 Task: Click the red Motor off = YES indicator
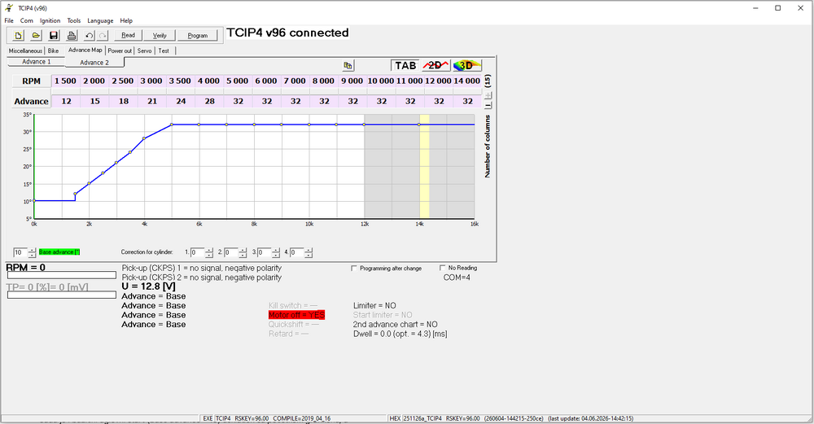[x=296, y=315]
